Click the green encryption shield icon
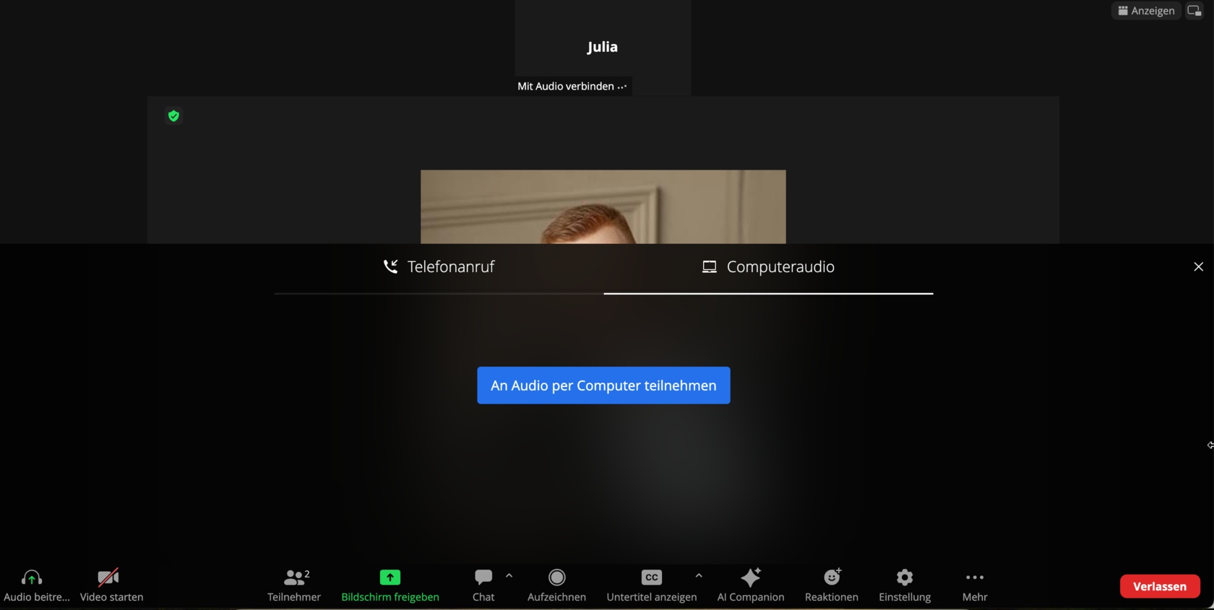The width and height of the screenshot is (1214, 610). pyautogui.click(x=173, y=116)
